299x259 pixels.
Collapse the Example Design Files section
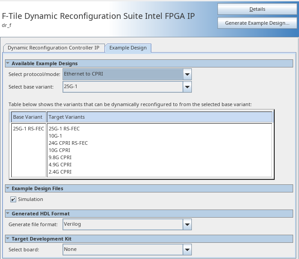tap(8, 188)
